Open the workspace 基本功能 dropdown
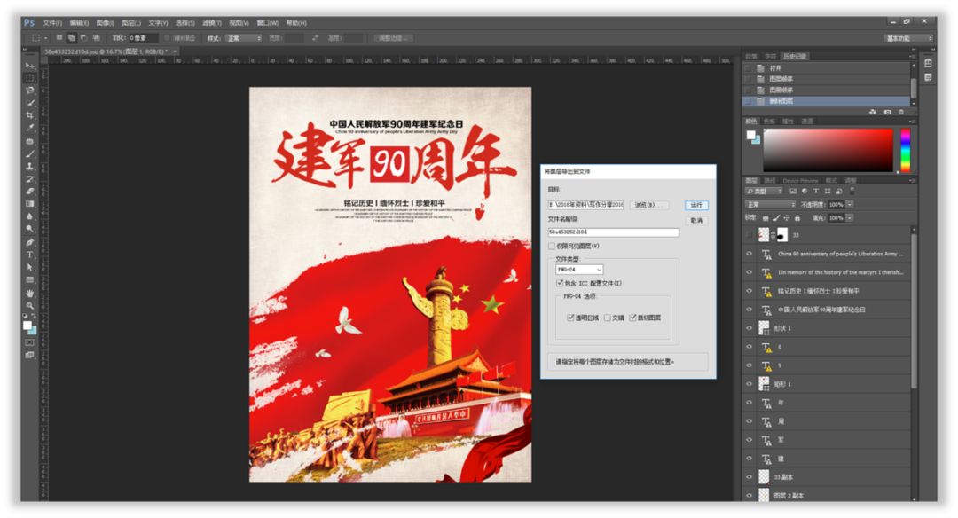The image size is (958, 518). point(909,38)
